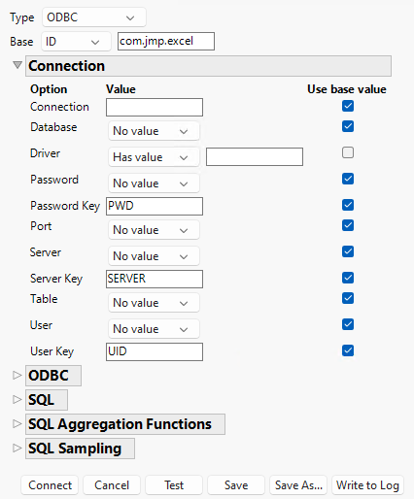Image resolution: width=414 pixels, height=499 pixels.
Task: Click the Save button
Action: click(x=236, y=485)
